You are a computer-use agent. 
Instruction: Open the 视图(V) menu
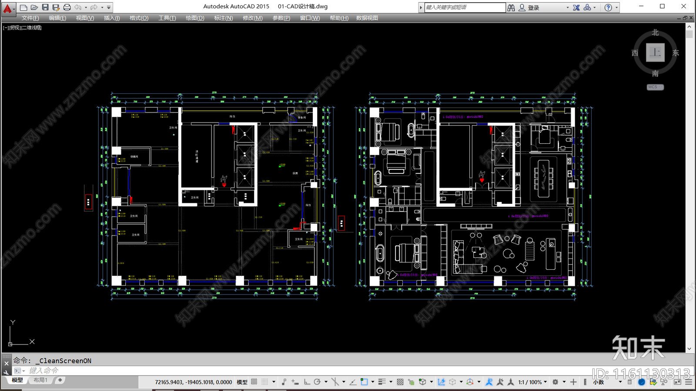tap(85, 18)
